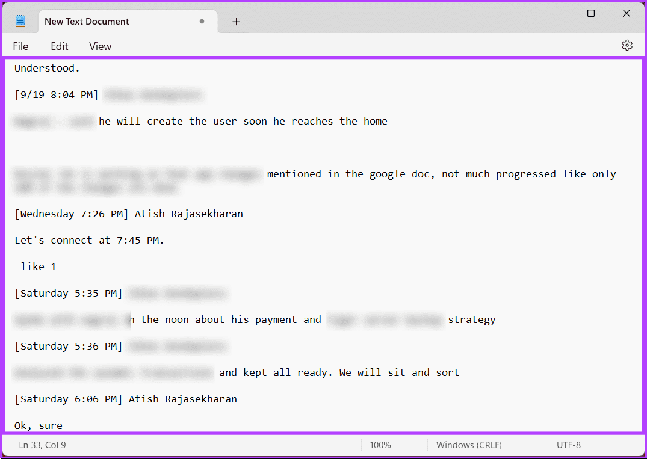Open Notepad settings with the gear icon
The image size is (647, 459).
click(627, 45)
